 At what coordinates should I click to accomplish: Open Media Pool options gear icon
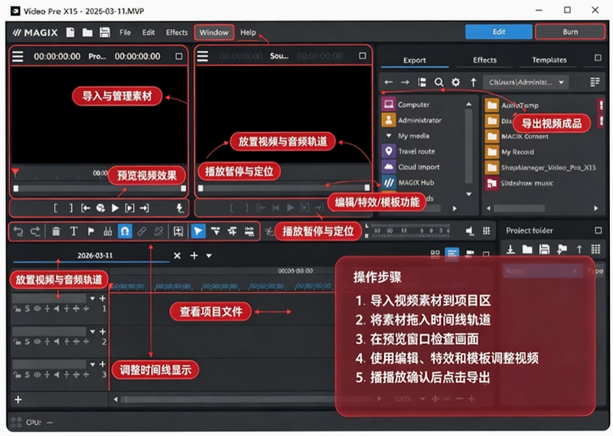tap(455, 82)
